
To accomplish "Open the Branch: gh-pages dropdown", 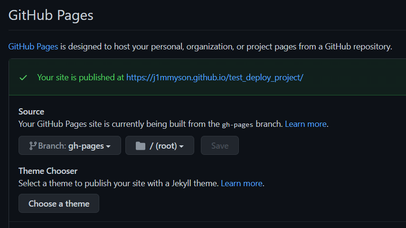I will (x=70, y=146).
